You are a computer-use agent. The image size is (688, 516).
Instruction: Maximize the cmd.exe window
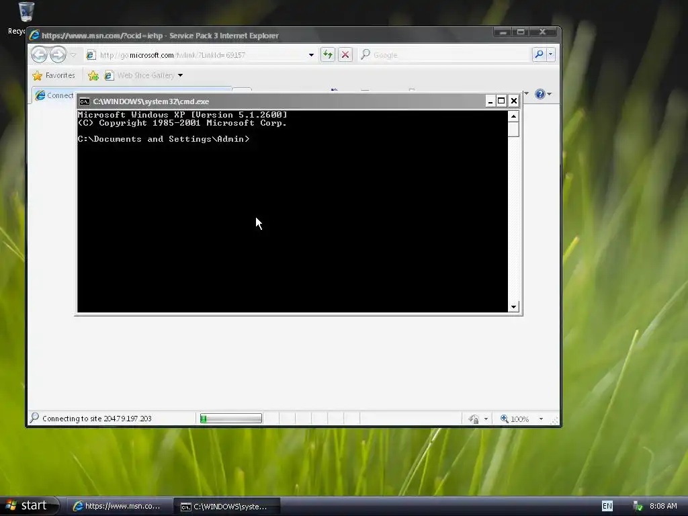[501, 101]
